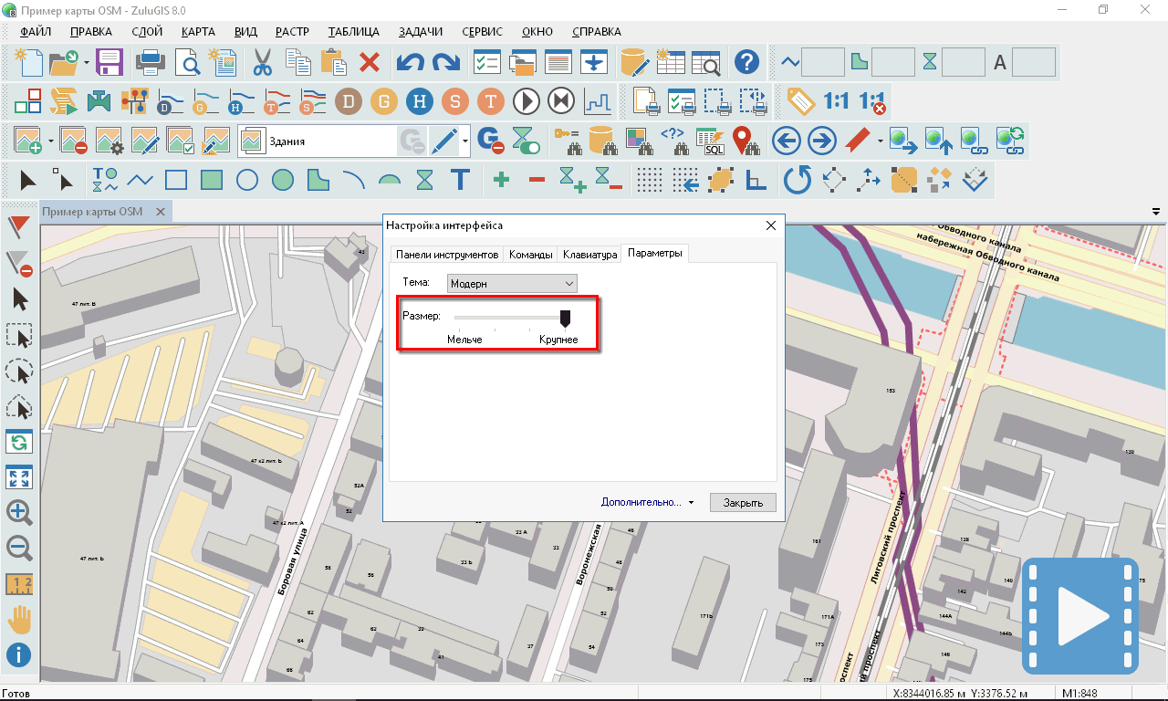Select the Pan hand tool
Image resolution: width=1168 pixels, height=701 pixels.
point(19,619)
